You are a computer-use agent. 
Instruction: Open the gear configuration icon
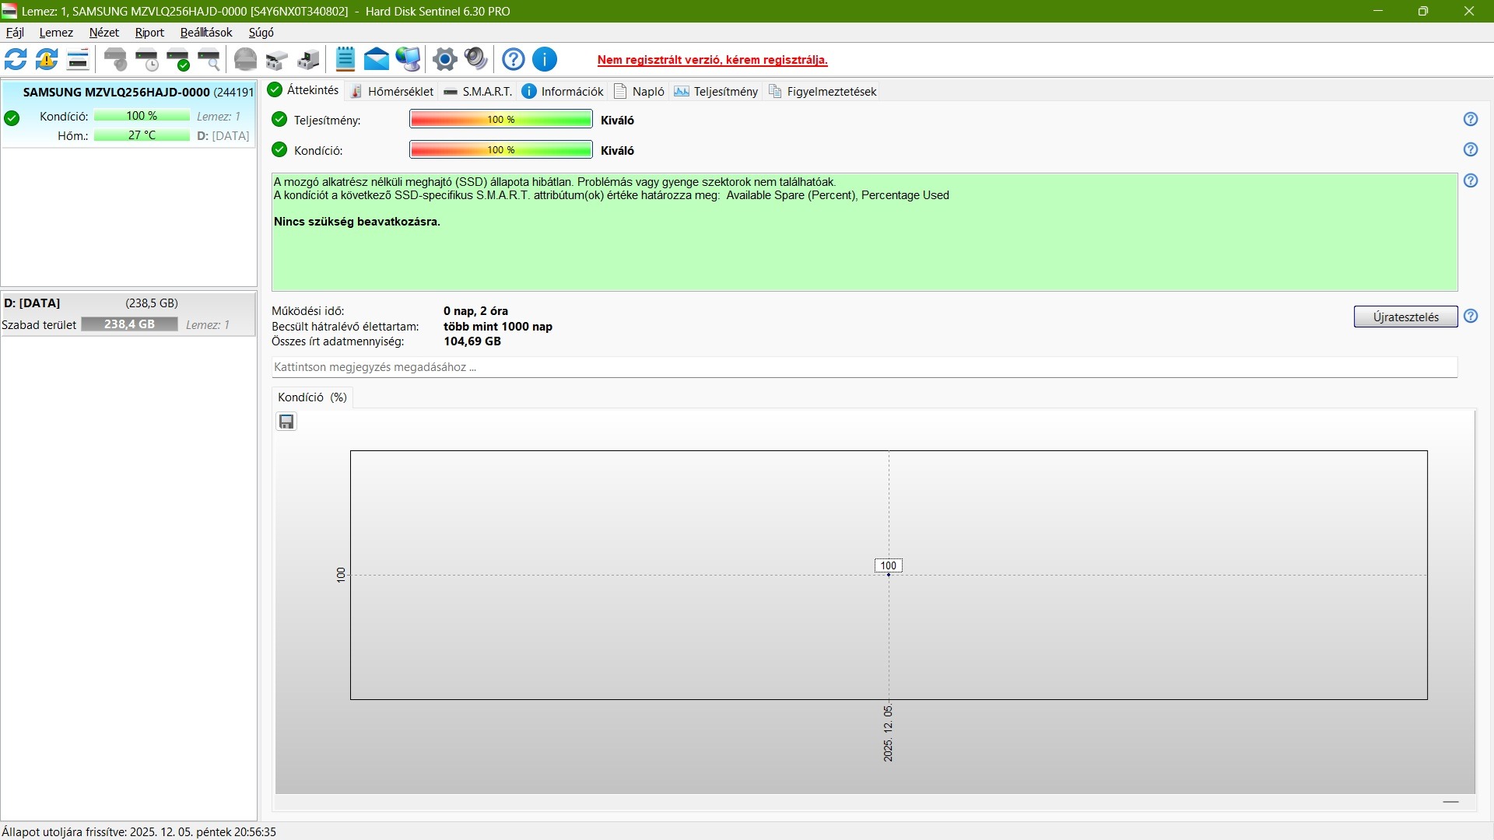tap(445, 59)
